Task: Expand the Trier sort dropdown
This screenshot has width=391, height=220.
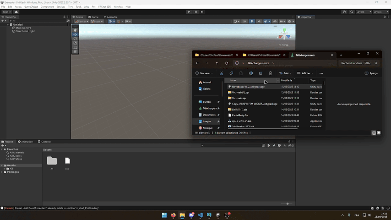Action: [286, 73]
